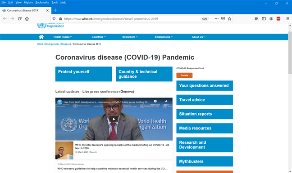Image resolution: width=292 pixels, height=173 pixels.
Task: Click the Diseases breadcrumb link
Action: click(66, 44)
